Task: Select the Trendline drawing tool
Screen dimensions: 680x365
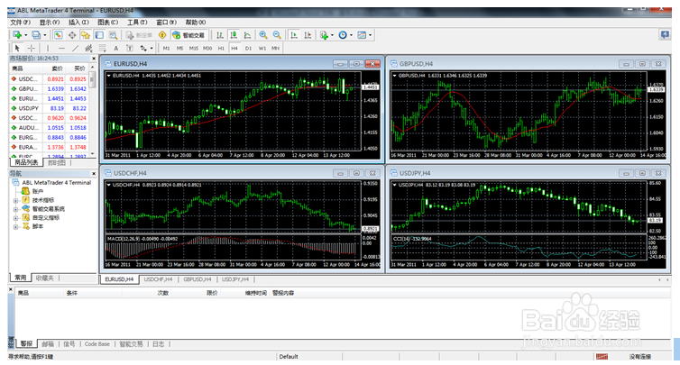Action: [x=76, y=48]
